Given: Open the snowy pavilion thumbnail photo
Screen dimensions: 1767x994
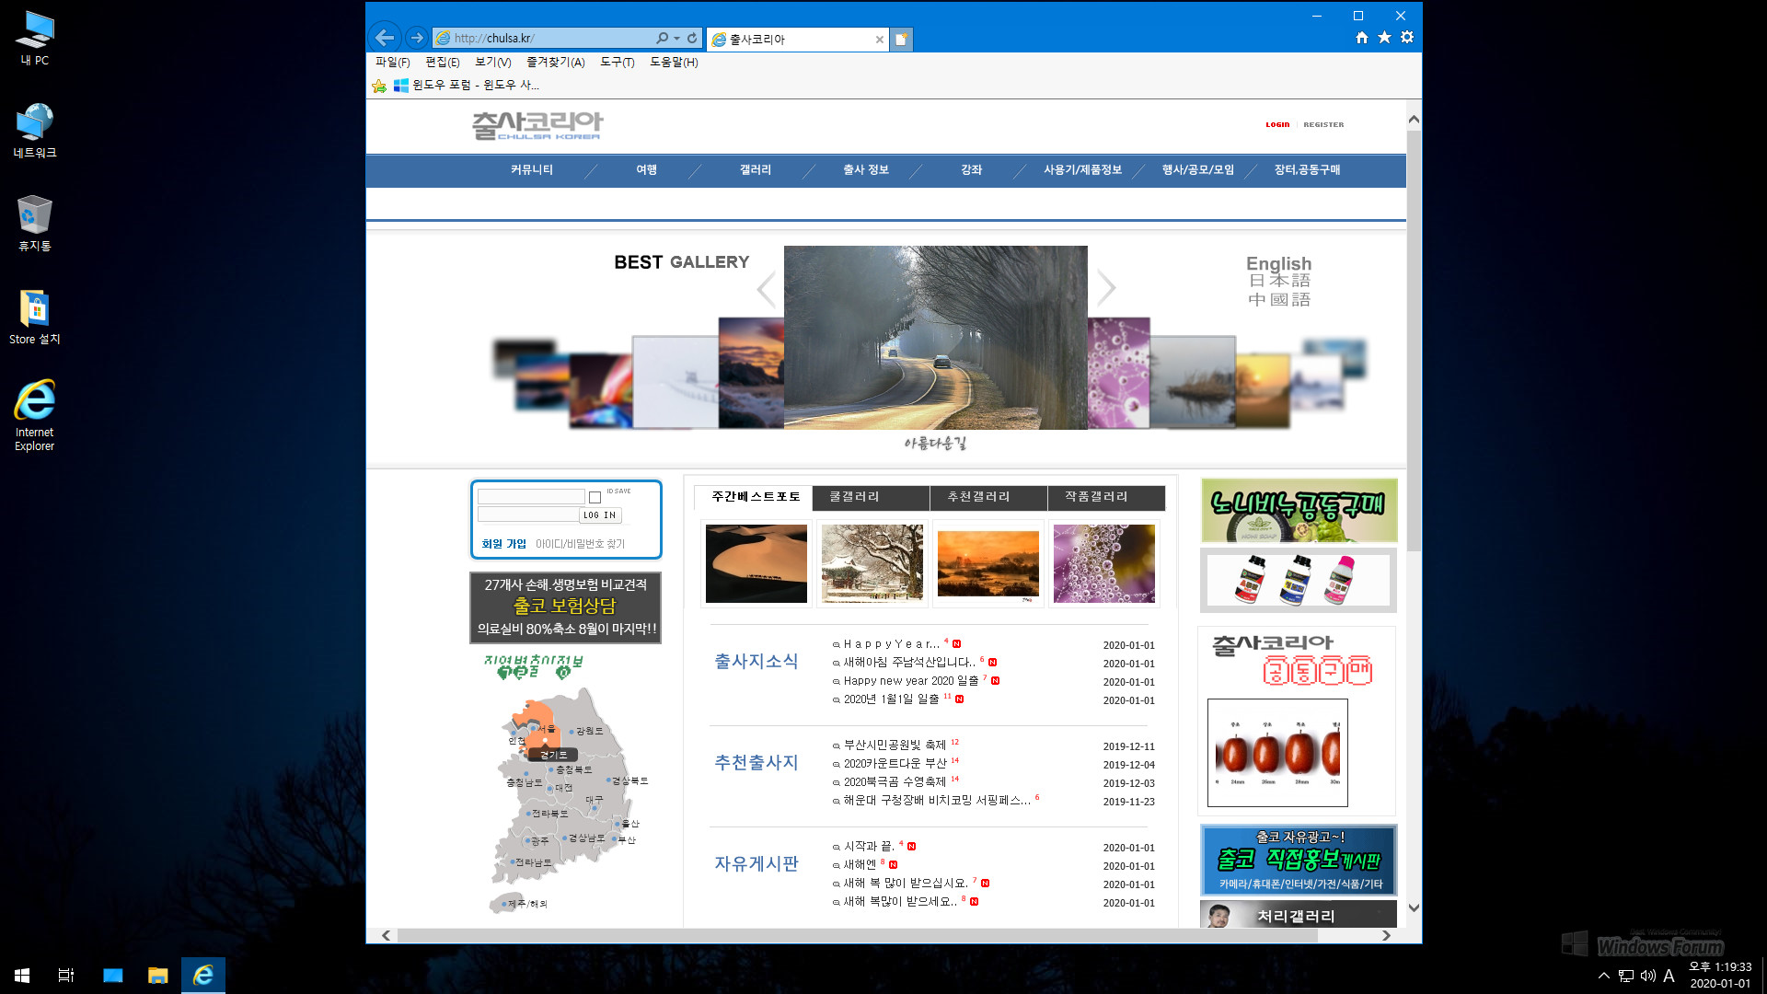Looking at the screenshot, I should pyautogui.click(x=872, y=563).
